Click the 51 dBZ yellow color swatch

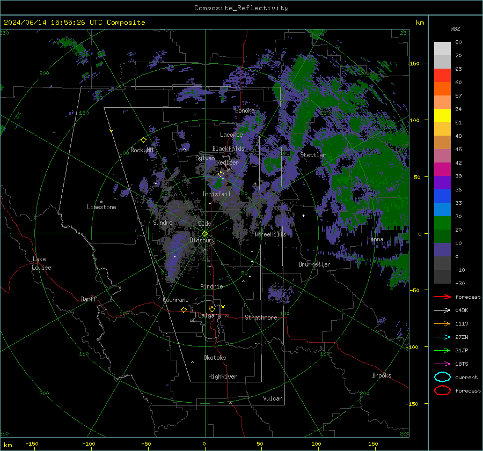click(442, 115)
